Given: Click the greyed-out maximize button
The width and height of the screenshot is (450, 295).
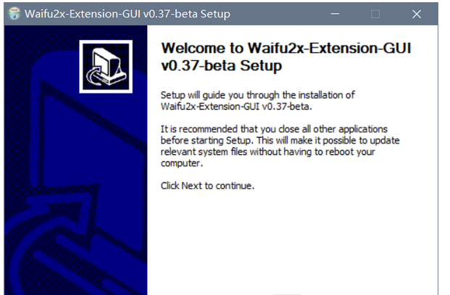Looking at the screenshot, I should pyautogui.click(x=375, y=14).
